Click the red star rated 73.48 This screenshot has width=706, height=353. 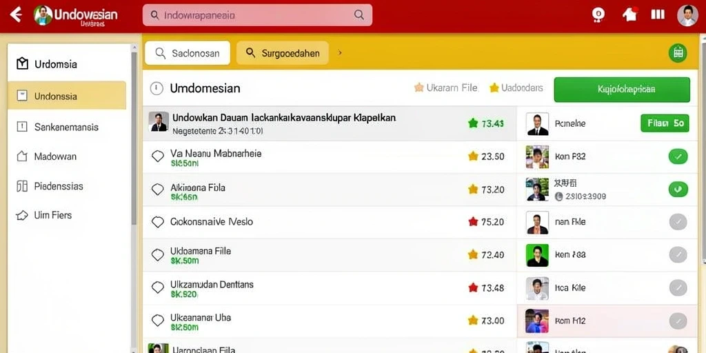click(x=473, y=288)
